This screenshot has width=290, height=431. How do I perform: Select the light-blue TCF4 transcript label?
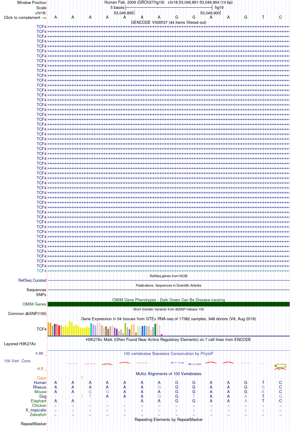tap(42, 271)
